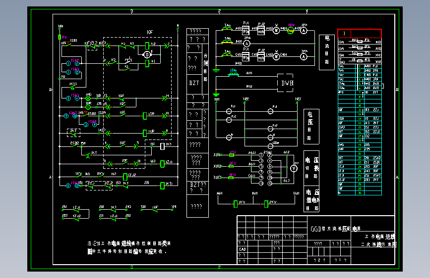Image resolution: width=430 pixels, height=278 pixels.
Task: Click the W meter beside the COSφ meter
Action: coord(276,31)
